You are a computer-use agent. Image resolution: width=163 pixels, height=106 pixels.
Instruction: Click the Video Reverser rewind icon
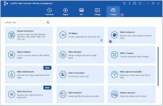[11, 94]
